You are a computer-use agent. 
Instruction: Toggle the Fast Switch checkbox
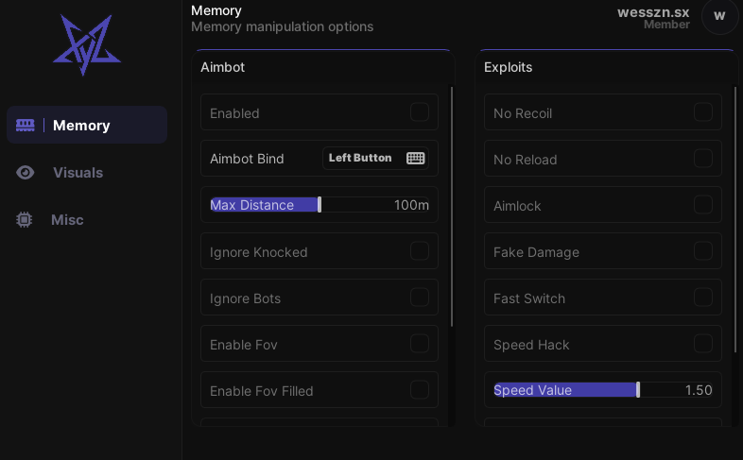pyautogui.click(x=703, y=298)
